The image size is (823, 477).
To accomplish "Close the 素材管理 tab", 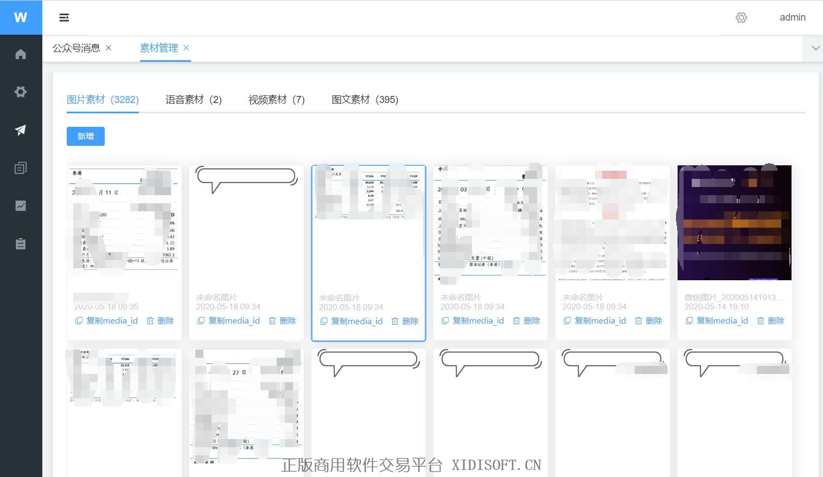I will [186, 48].
